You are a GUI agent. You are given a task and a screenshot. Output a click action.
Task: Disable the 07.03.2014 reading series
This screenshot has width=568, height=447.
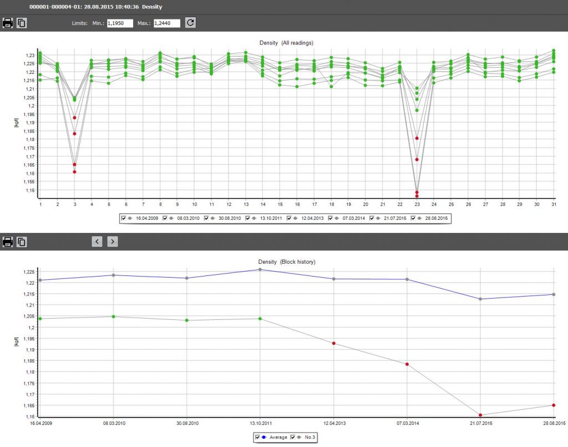point(330,218)
